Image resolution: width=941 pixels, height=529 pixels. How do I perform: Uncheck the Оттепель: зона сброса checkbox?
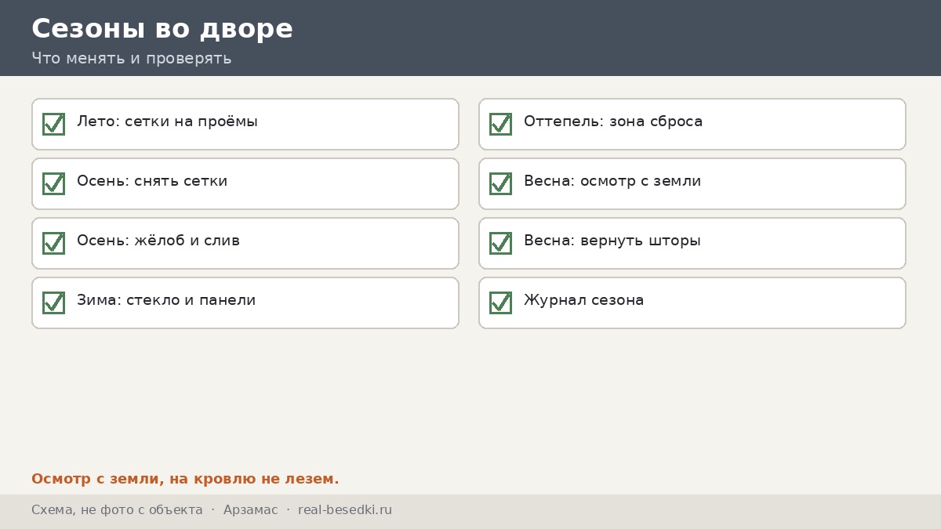tap(500, 124)
